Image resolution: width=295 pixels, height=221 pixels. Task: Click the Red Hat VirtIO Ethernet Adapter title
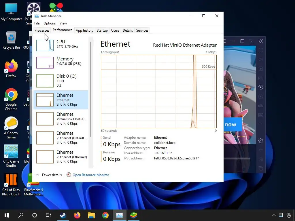(185, 45)
